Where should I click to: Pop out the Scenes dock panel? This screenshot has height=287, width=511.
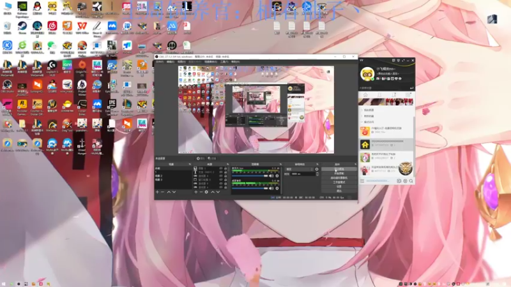point(190,165)
